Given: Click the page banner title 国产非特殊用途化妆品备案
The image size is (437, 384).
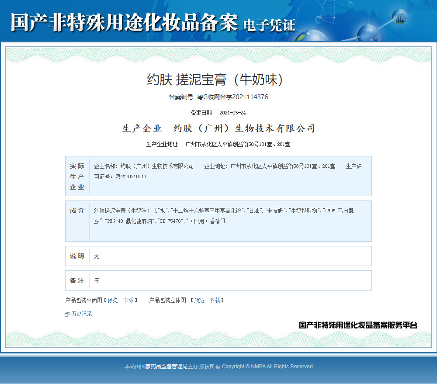Looking at the screenshot, I should [124, 22].
